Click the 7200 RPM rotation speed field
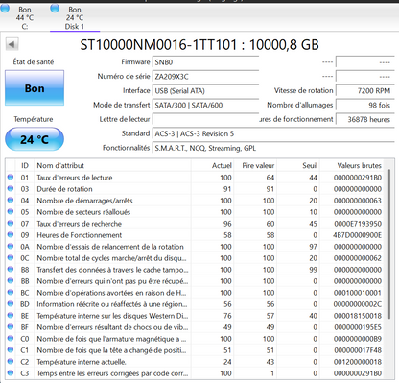The height and width of the screenshot is (383, 399). [365, 91]
